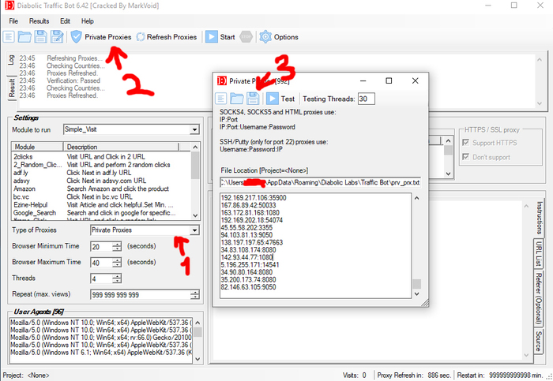Click up arrow of proxy list scrollbar
Image resolution: width=553 pixels, height=381 pixels.
tap(416, 198)
